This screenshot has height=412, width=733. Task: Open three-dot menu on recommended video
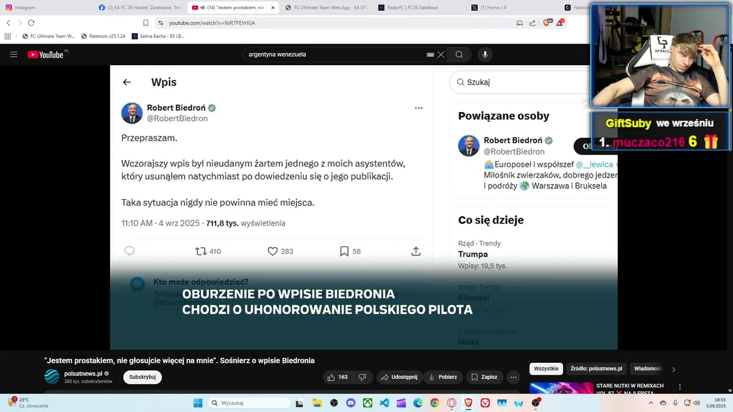[x=680, y=387]
